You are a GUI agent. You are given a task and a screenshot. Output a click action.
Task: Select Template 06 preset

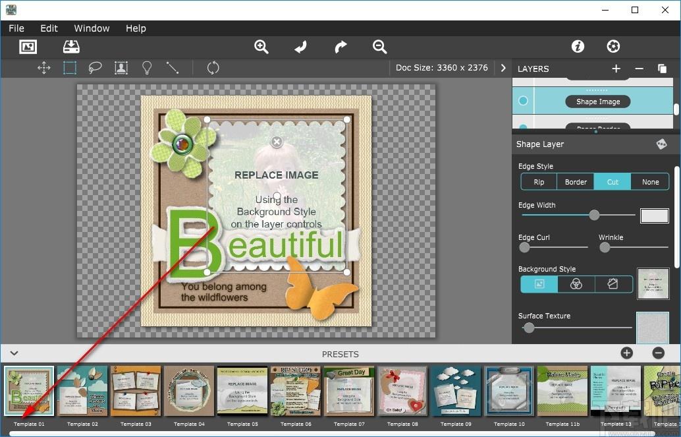coord(296,391)
